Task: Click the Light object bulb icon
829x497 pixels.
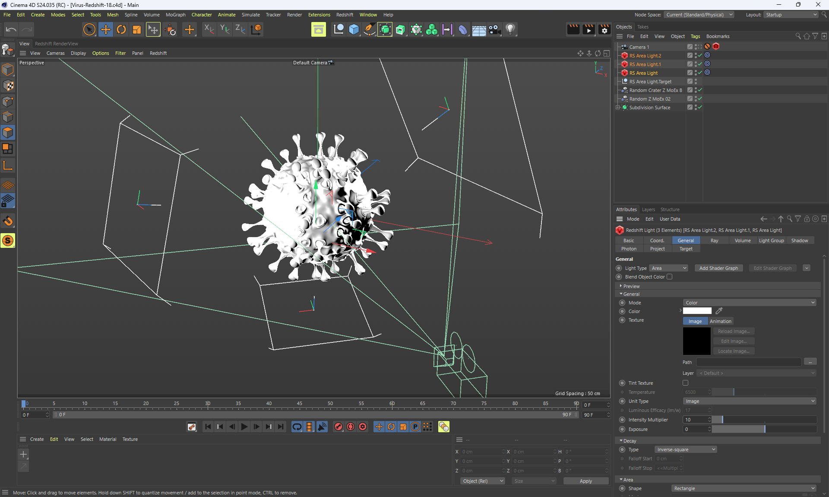Action: (510, 29)
